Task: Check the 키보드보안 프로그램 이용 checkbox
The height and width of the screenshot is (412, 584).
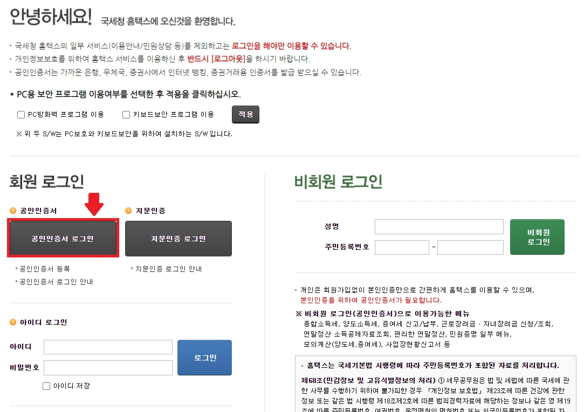Action: click(x=126, y=115)
